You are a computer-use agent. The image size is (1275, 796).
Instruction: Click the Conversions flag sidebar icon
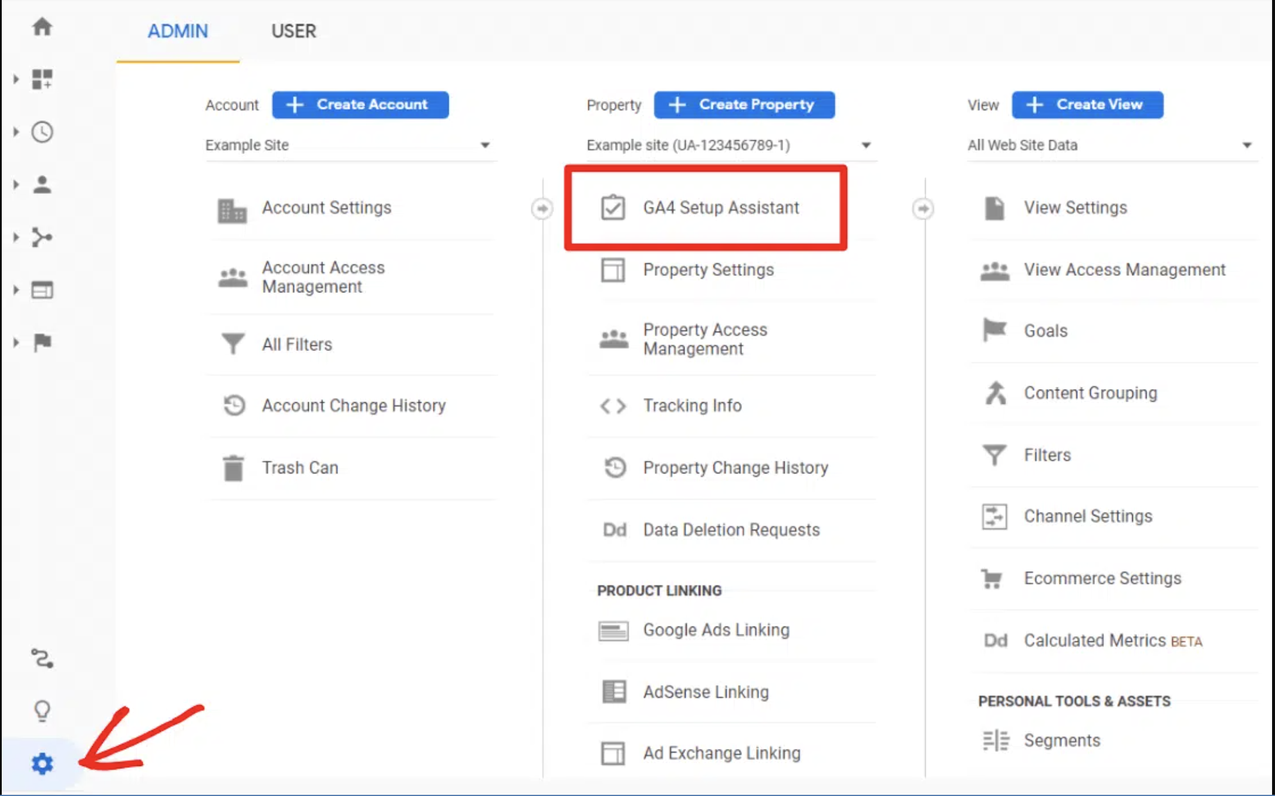[42, 342]
